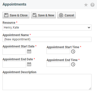This screenshot has height=105, width=97.
Task: Click into the Appointment End Time field
Action: (x=58, y=64)
